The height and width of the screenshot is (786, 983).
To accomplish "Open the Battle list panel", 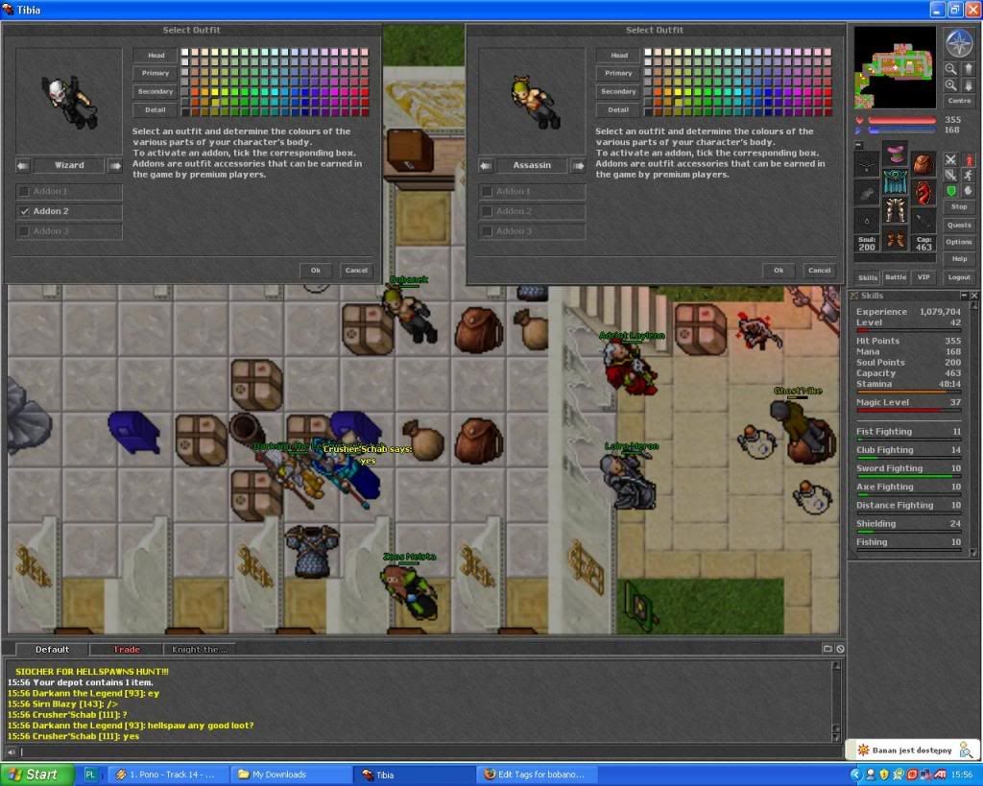I will (896, 277).
